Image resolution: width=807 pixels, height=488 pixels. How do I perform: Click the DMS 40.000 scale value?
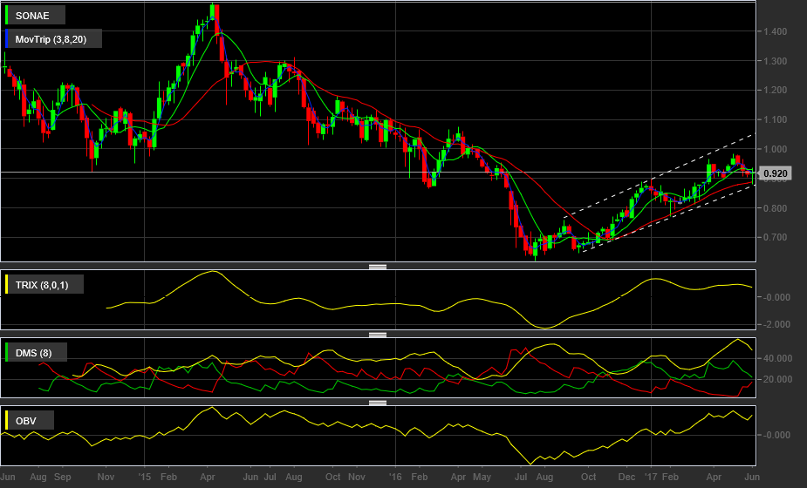click(x=777, y=358)
